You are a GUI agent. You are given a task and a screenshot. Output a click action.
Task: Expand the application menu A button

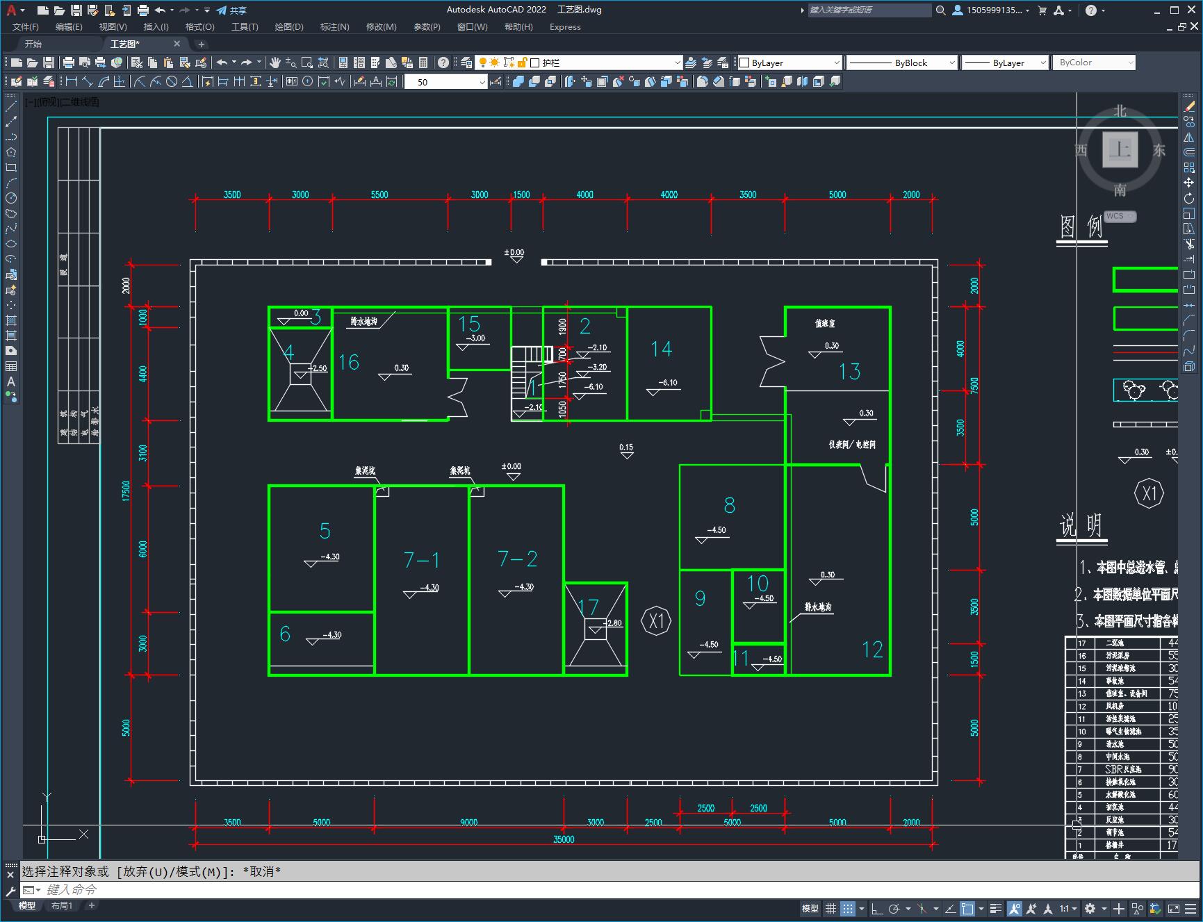[15, 10]
